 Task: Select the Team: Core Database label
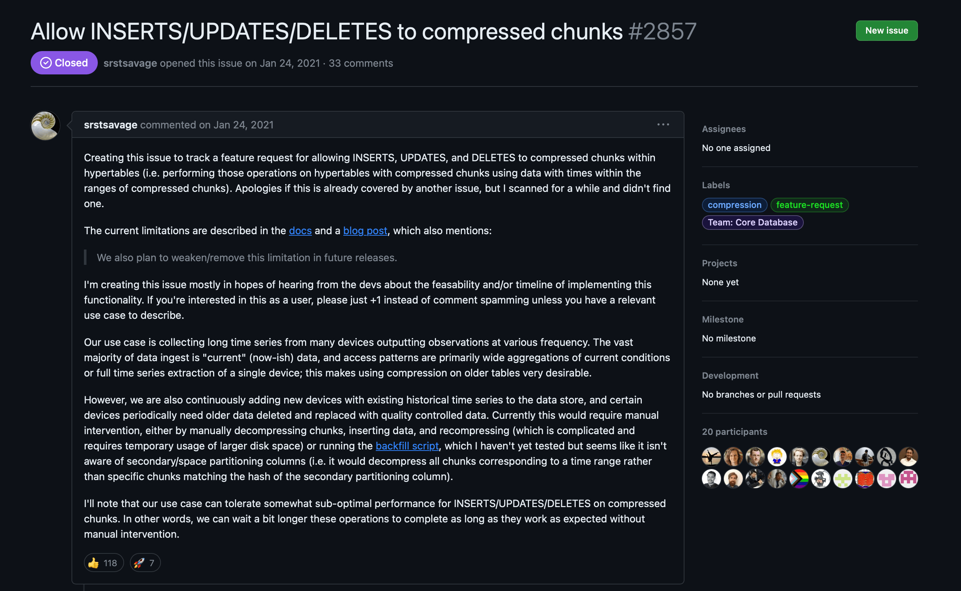tap(752, 223)
